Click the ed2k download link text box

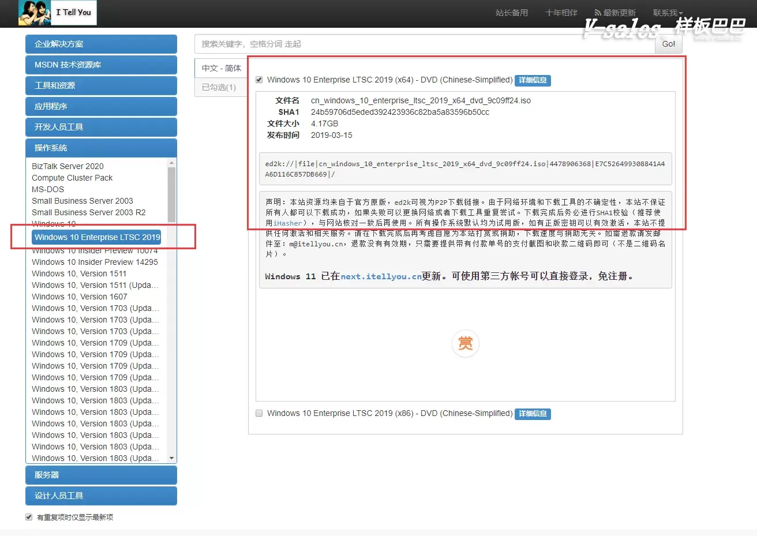pos(465,168)
